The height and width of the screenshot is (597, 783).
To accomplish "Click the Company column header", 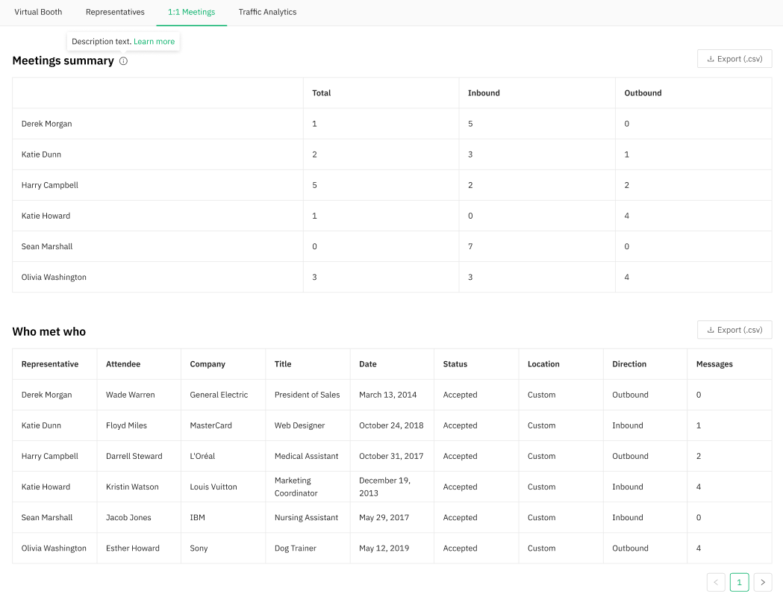I will tap(208, 364).
